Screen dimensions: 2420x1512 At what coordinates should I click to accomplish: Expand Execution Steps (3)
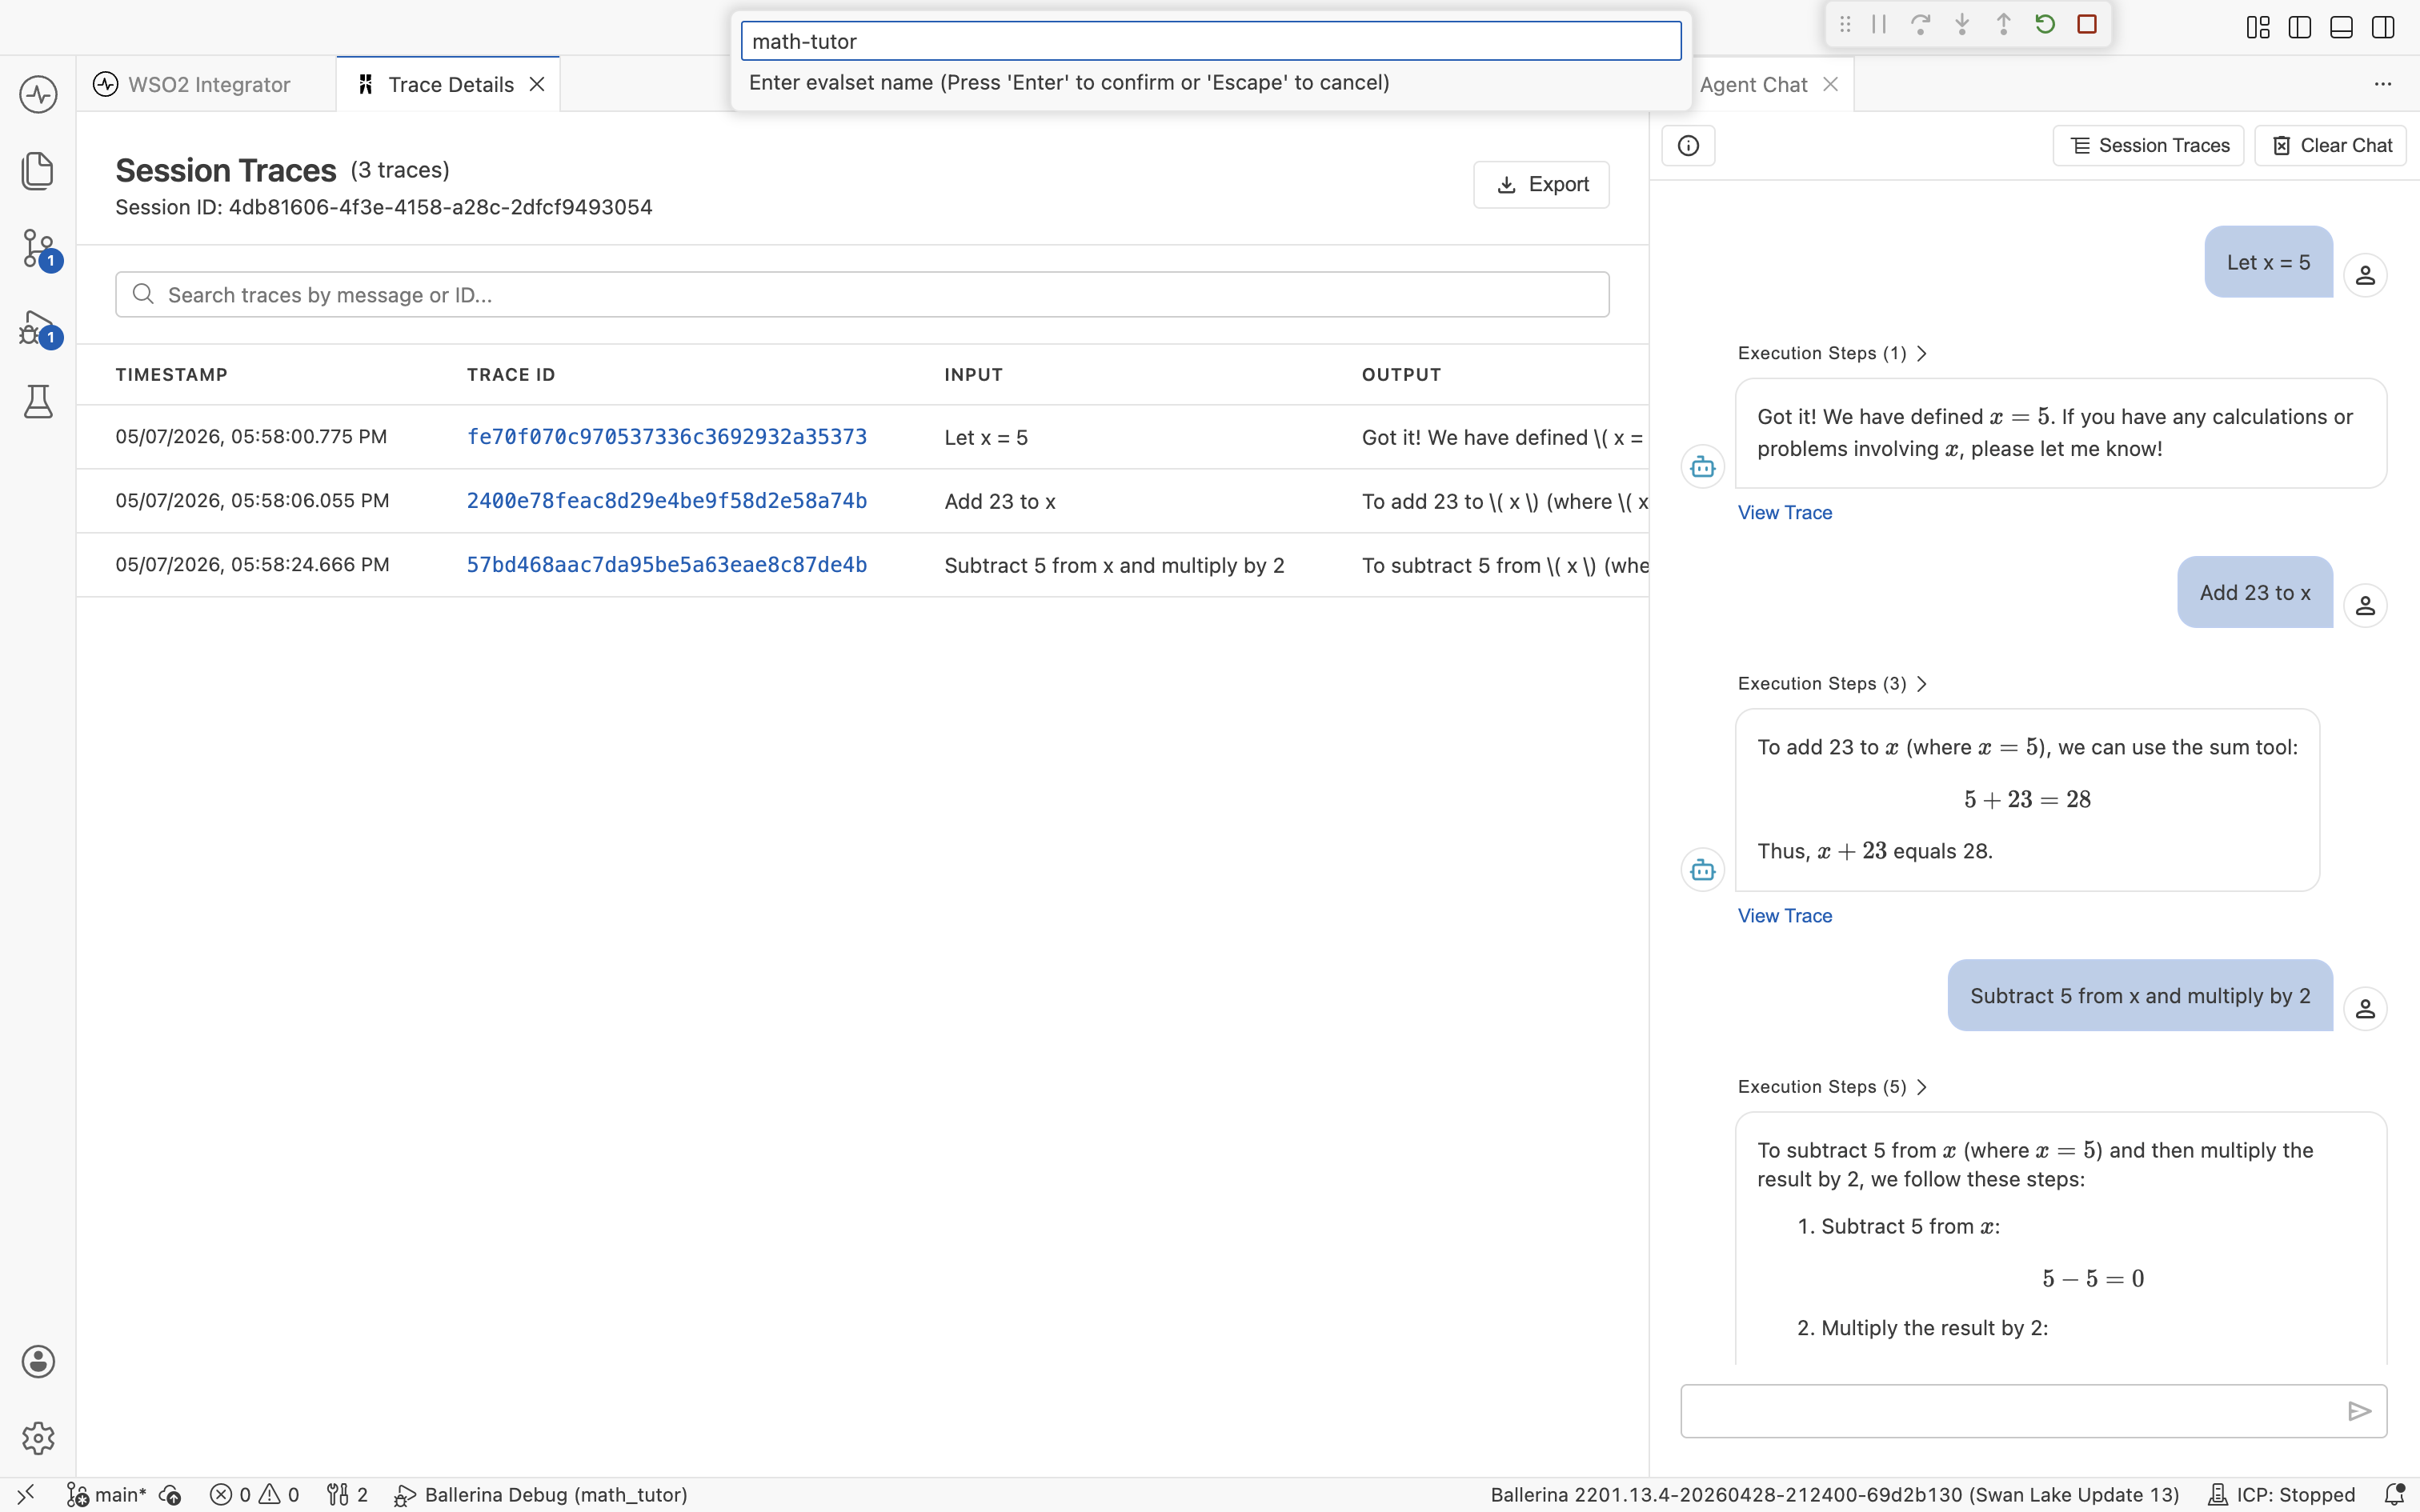(x=1832, y=683)
